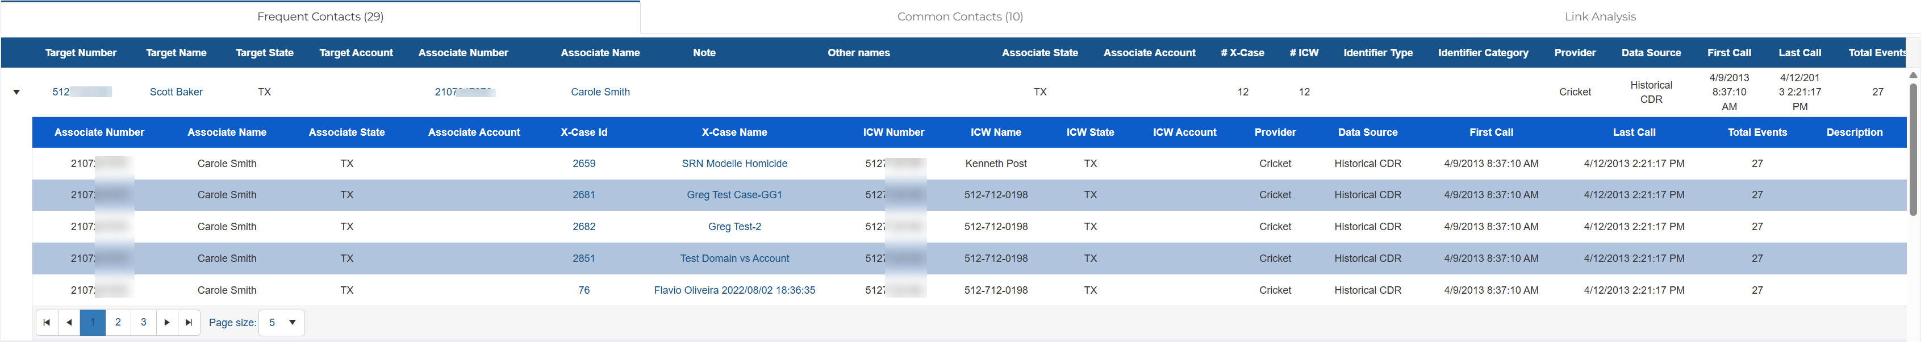The height and width of the screenshot is (342, 1929).
Task: Go to page 3
Action: click(143, 323)
